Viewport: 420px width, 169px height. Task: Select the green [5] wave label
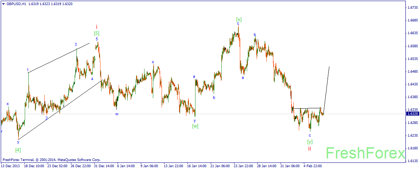[97, 33]
